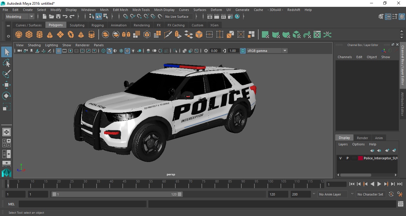This screenshot has height=216, width=406.
Task: Click the Save Scene icon
Action: pyautogui.click(x=58, y=17)
